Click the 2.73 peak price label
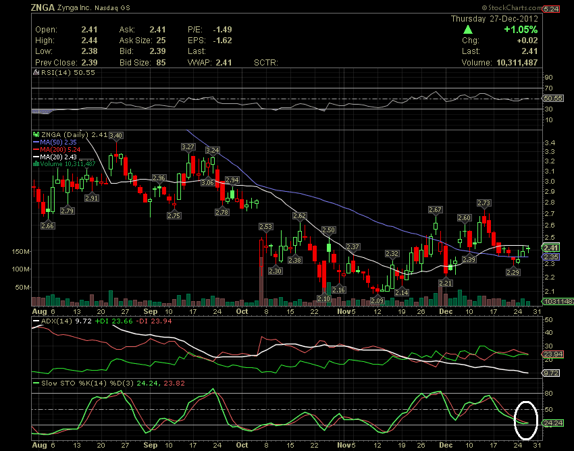Viewport: 574px width, 451px height. tap(484, 203)
